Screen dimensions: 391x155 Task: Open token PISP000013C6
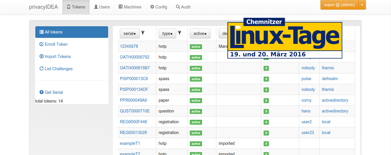coord(134,79)
